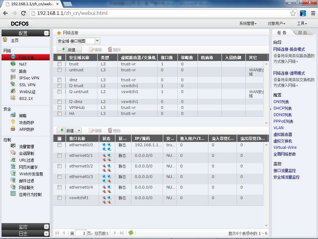Image resolution: width=318 pixels, height=239 pixels.
Task: Expand the 监控 panel with plus button
Action: click(47, 227)
